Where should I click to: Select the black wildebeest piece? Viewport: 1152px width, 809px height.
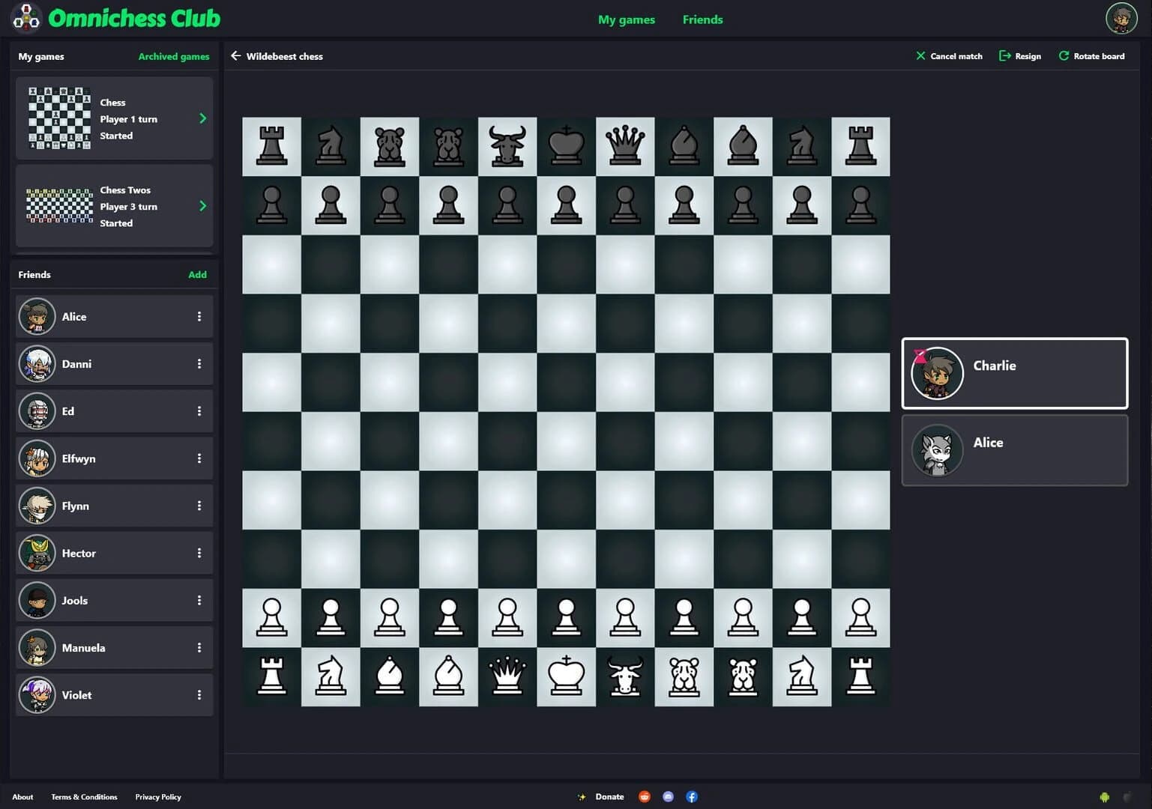pyautogui.click(x=507, y=145)
